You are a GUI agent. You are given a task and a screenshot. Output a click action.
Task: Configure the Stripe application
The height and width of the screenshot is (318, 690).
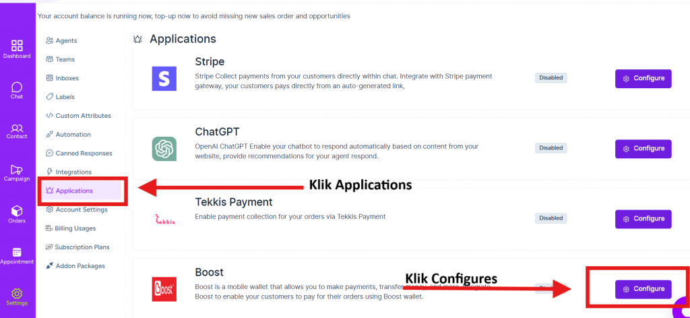[643, 78]
